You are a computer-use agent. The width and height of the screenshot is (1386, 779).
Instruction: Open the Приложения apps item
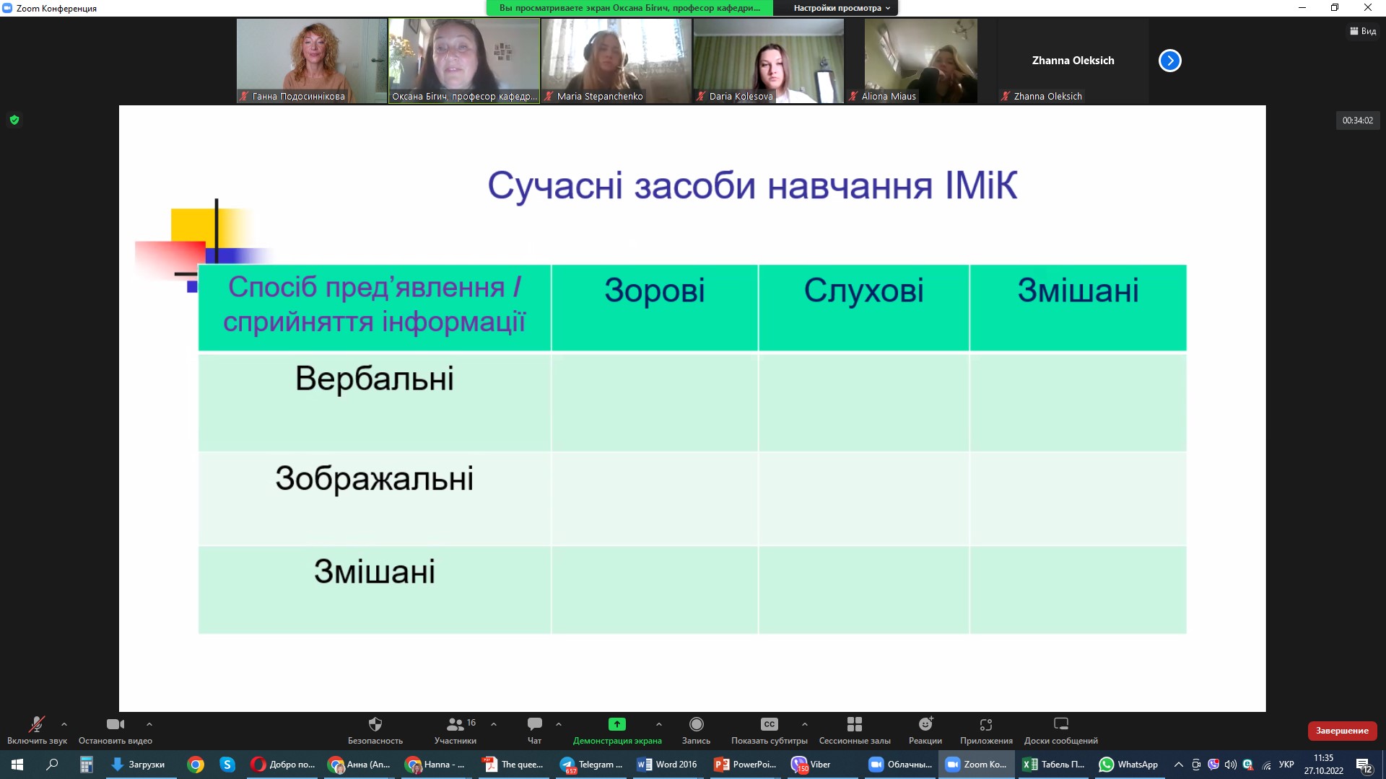point(985,724)
